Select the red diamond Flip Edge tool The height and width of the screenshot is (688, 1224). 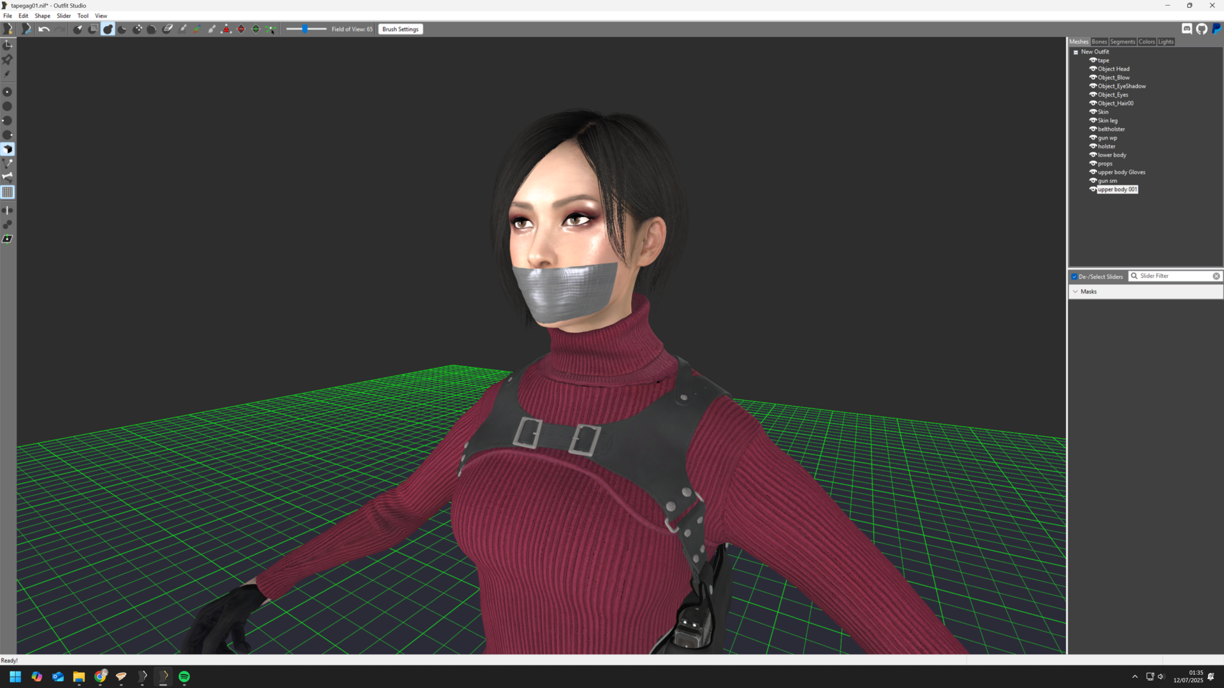[241, 29]
